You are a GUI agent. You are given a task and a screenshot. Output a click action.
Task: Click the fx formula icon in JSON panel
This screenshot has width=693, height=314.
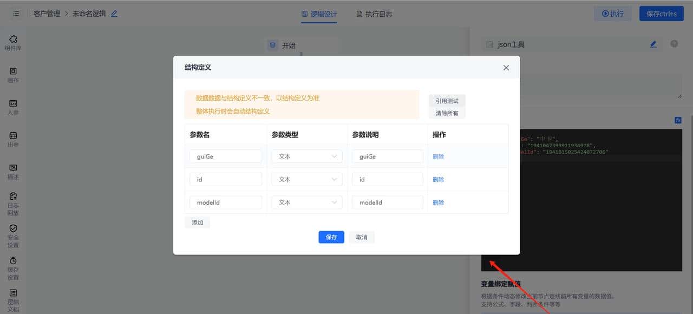[x=678, y=120]
